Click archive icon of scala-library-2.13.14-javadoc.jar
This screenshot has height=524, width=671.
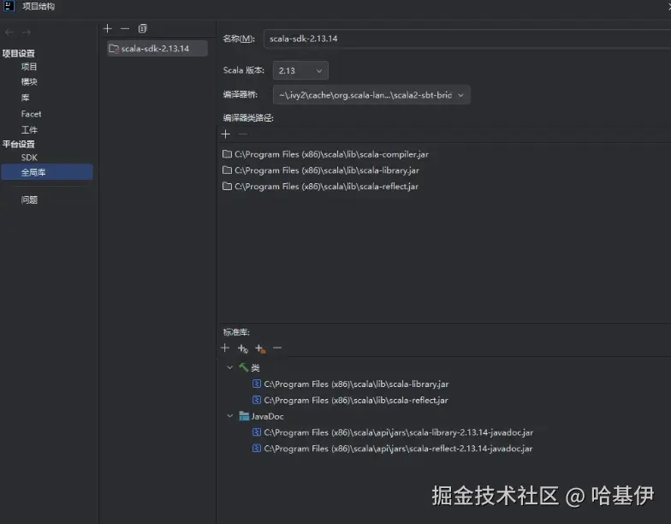(x=257, y=432)
